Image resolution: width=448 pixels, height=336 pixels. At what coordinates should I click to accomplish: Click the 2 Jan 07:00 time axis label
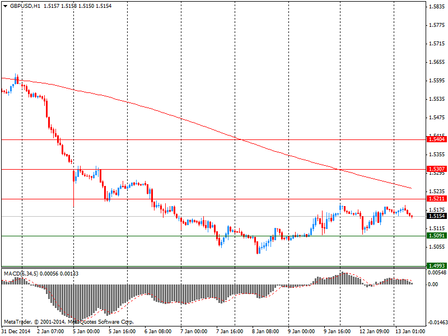tap(51, 332)
